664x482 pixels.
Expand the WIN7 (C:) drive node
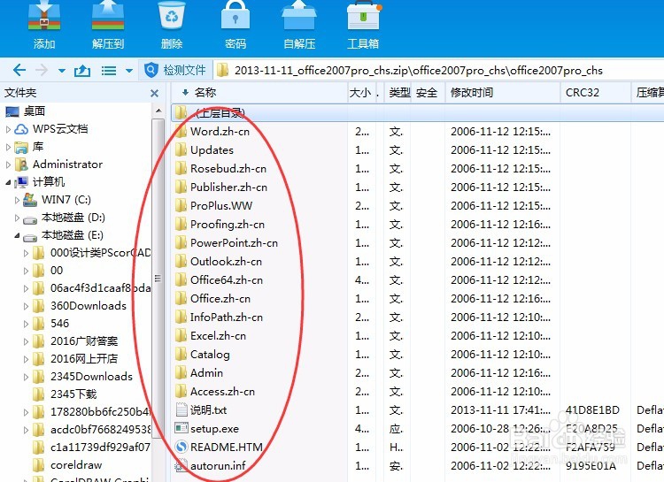17,200
